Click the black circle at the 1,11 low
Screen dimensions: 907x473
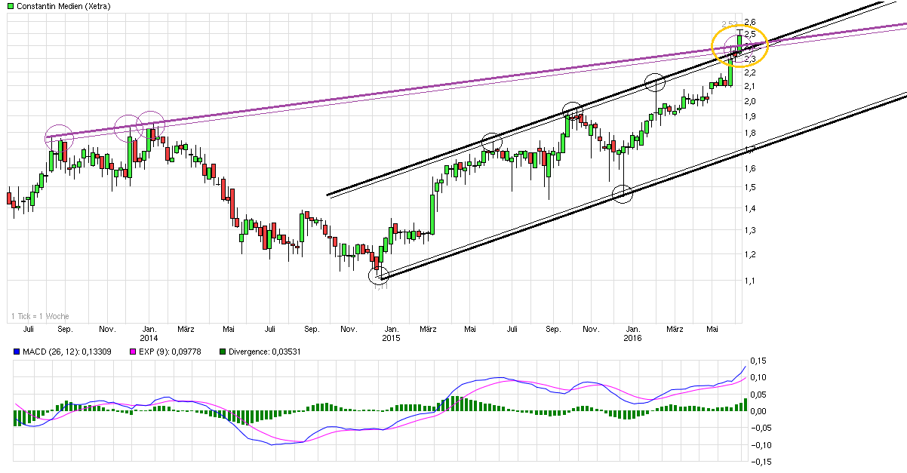[x=379, y=276]
